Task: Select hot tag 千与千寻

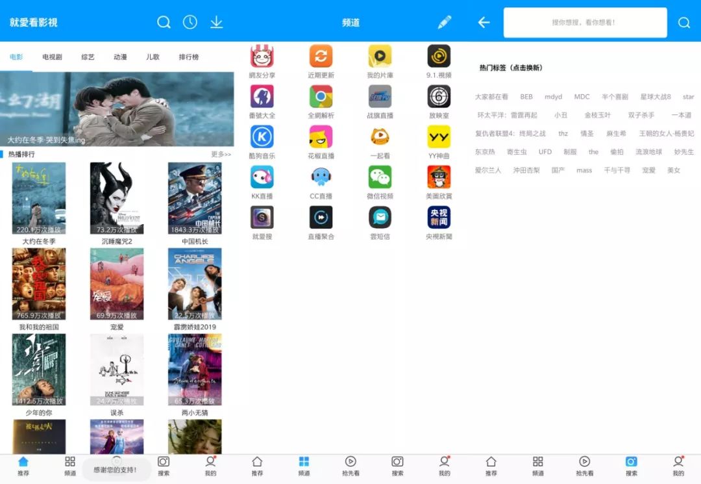Action: point(617,170)
